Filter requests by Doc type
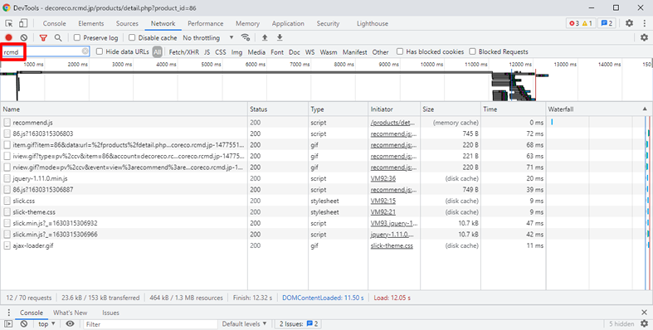The width and height of the screenshot is (653, 330). (295, 52)
